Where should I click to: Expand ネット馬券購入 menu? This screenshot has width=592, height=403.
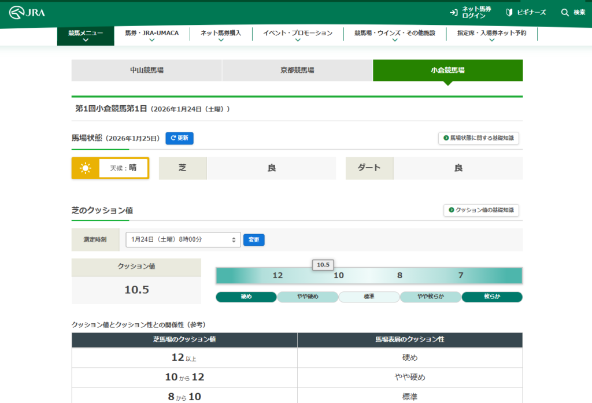coord(221,35)
